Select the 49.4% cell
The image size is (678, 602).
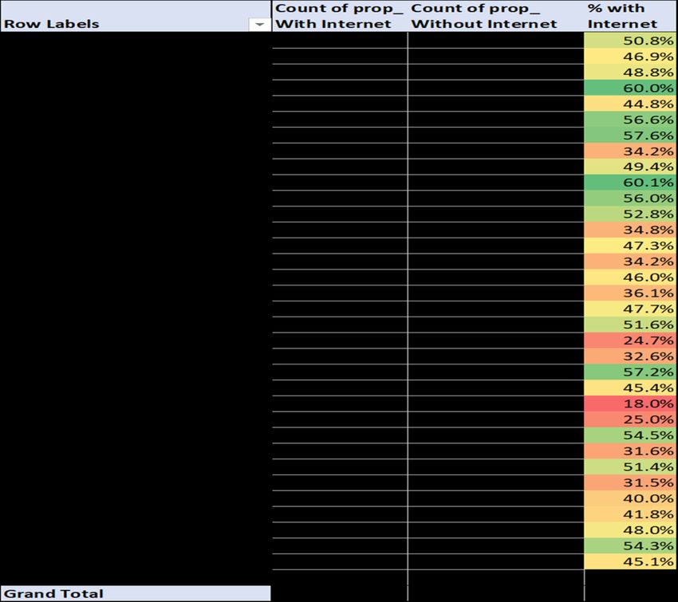pyautogui.click(x=629, y=167)
